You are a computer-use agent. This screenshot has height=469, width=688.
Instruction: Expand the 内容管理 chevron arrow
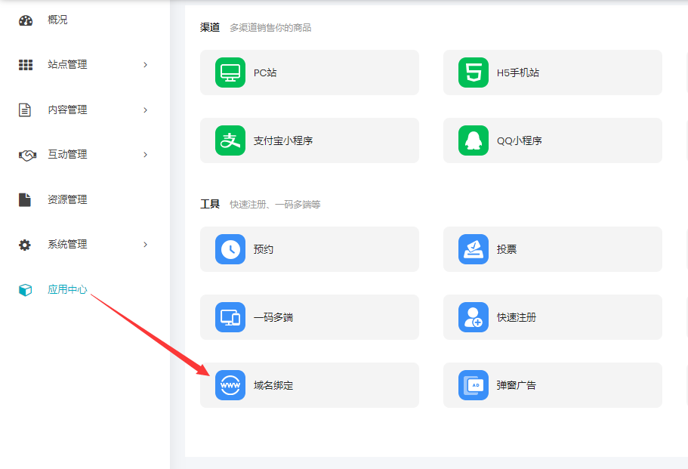145,110
